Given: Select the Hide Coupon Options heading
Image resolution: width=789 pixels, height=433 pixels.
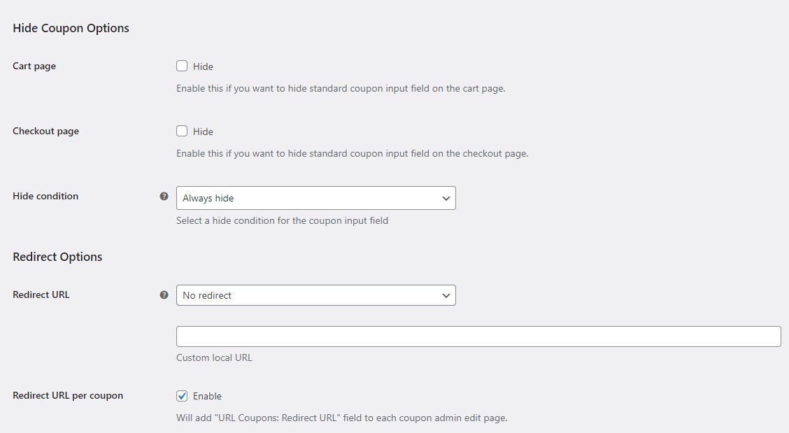Looking at the screenshot, I should 70,28.
